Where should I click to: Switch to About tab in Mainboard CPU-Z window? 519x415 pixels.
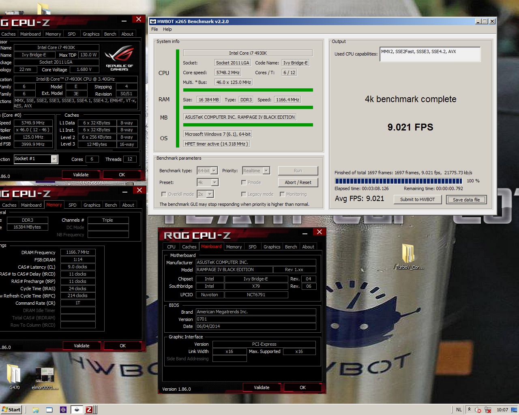point(308,247)
